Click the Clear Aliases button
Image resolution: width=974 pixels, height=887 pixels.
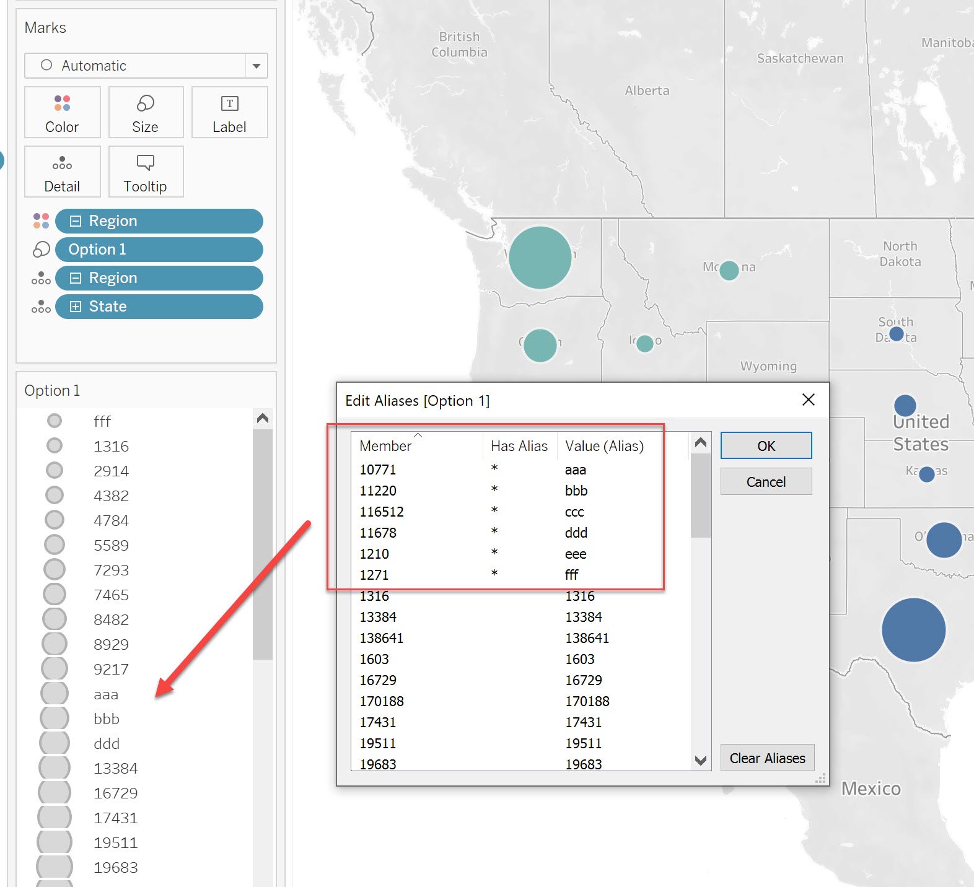(x=767, y=758)
